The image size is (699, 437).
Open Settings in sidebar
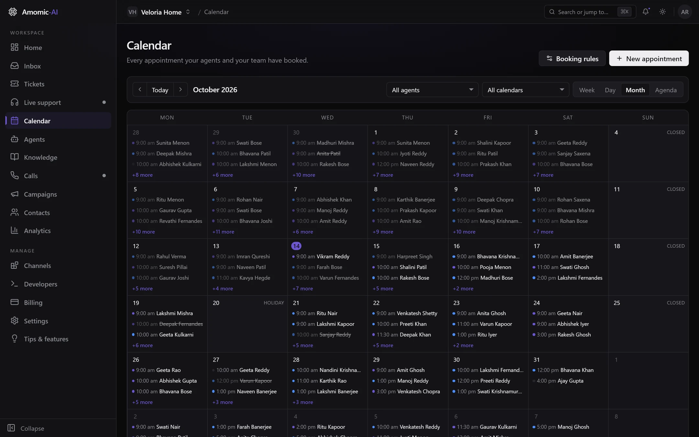click(x=58, y=321)
